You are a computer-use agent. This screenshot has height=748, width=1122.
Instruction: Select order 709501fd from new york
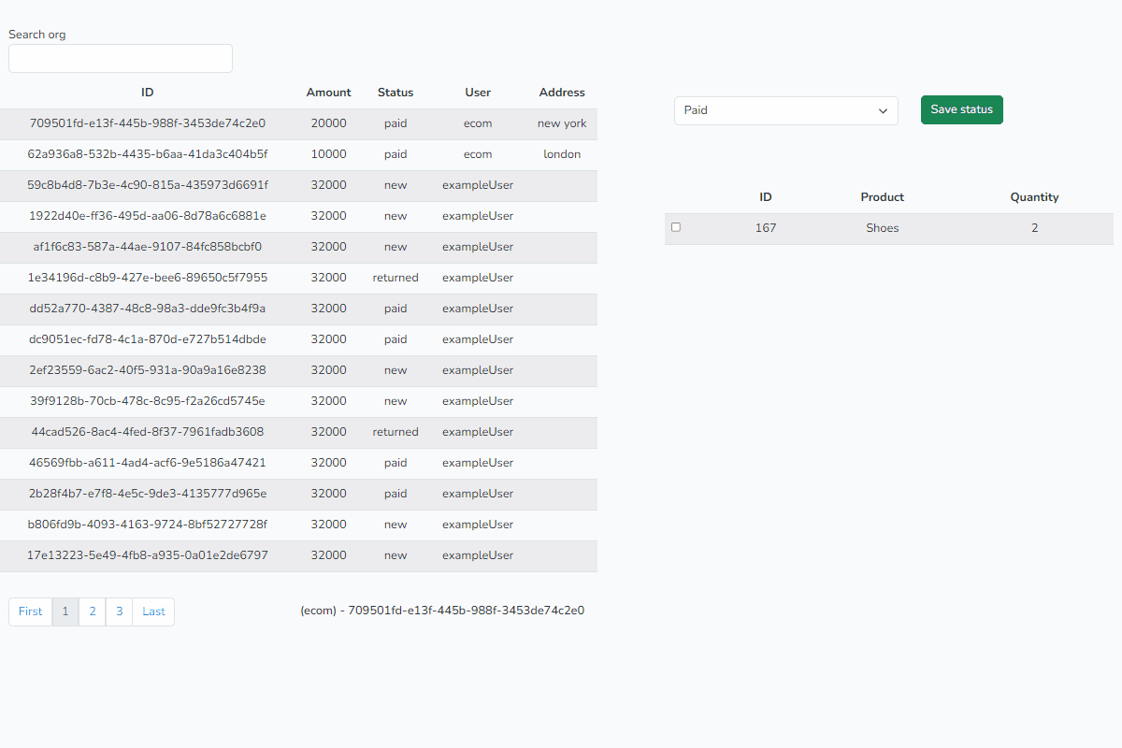click(x=148, y=123)
